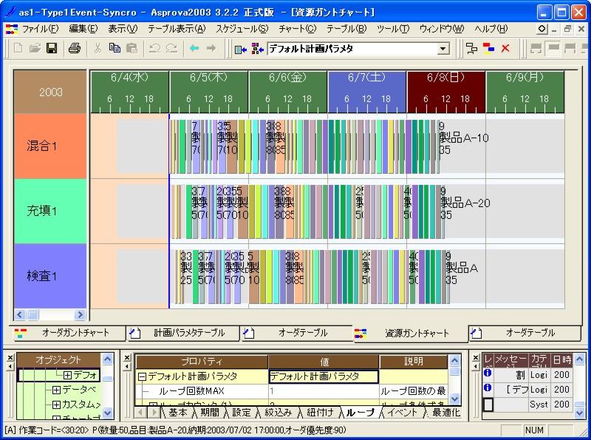Click the New document icon

[18, 48]
